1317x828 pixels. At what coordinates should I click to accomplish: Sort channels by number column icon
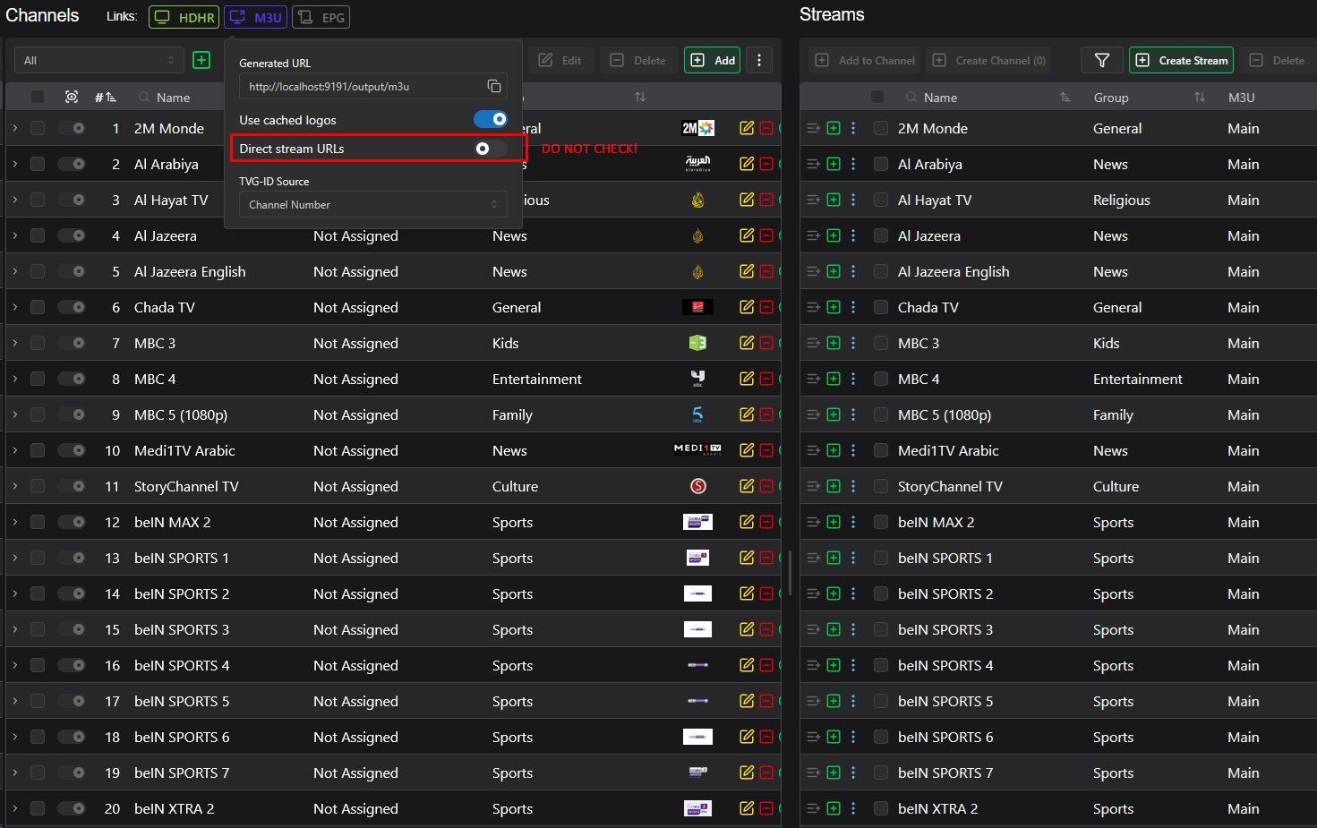pos(111,97)
